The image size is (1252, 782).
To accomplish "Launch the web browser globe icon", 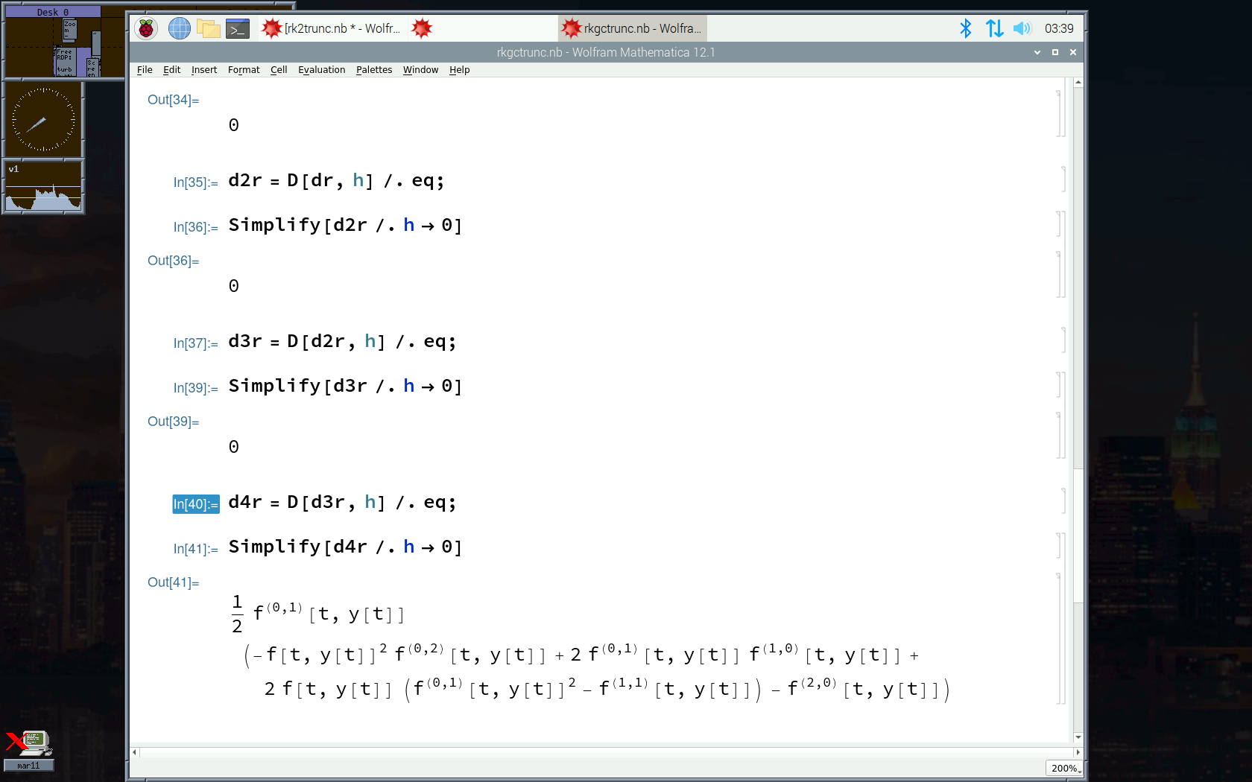I will tap(179, 28).
